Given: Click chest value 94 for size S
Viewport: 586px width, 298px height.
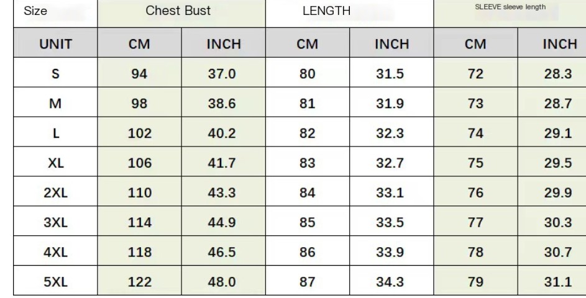Looking at the screenshot, I should [x=139, y=73].
